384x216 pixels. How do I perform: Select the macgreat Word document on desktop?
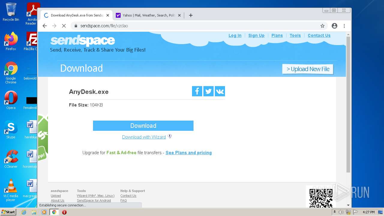(30, 188)
